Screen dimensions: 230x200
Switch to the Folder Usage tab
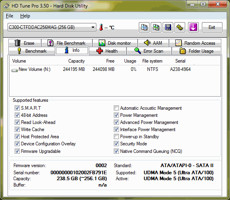coord(196,51)
